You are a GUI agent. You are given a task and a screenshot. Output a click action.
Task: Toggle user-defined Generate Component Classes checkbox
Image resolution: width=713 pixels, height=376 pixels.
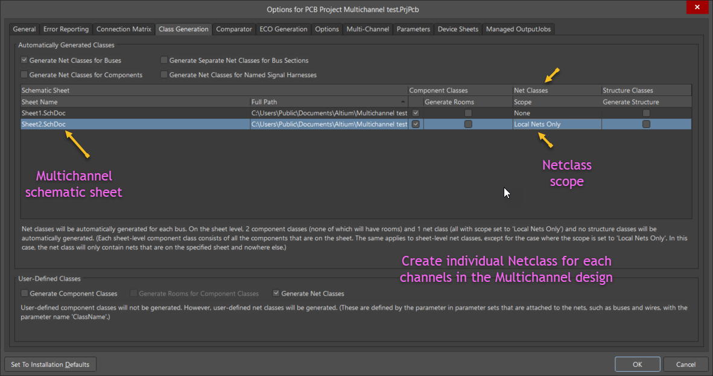pos(25,294)
